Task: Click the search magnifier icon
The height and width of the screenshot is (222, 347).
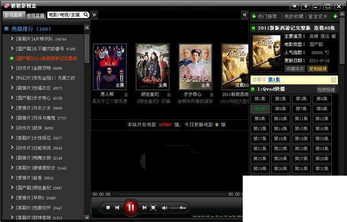Action: point(86,14)
